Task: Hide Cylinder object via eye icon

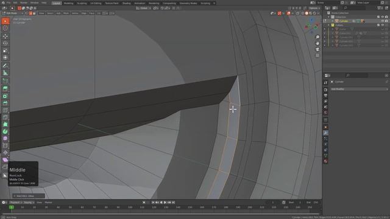Action: pyautogui.click(x=383, y=21)
